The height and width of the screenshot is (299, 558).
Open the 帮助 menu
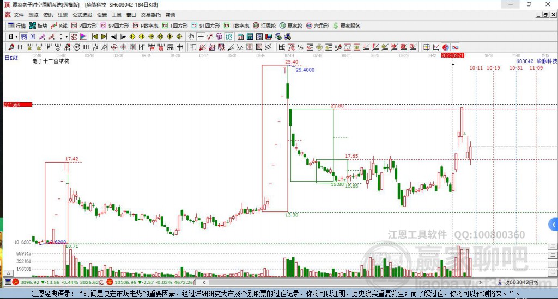171,15
